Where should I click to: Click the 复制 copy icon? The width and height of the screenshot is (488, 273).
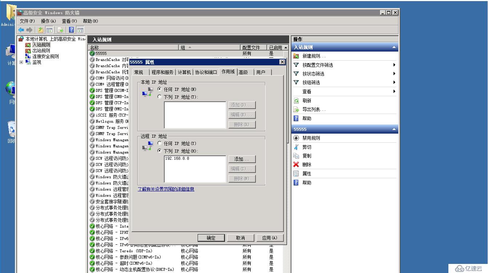coord(296,156)
